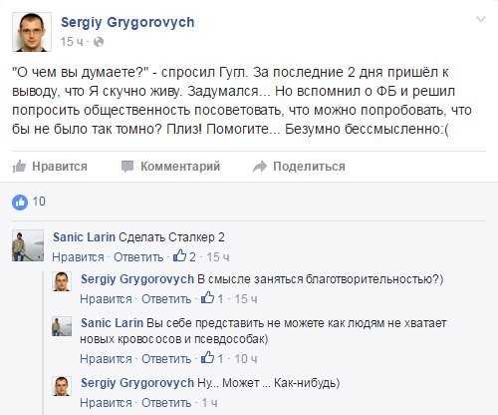Like the Сделать Сталкер 2 comment via Нравится

(78, 257)
